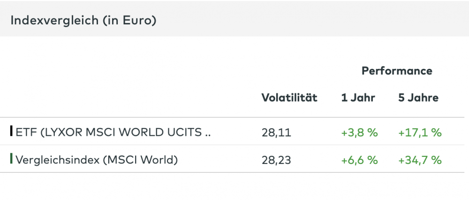Select the ETF (LYXOR MSCI WORLD UCITS row label
This screenshot has width=469, height=200.
click(x=113, y=132)
